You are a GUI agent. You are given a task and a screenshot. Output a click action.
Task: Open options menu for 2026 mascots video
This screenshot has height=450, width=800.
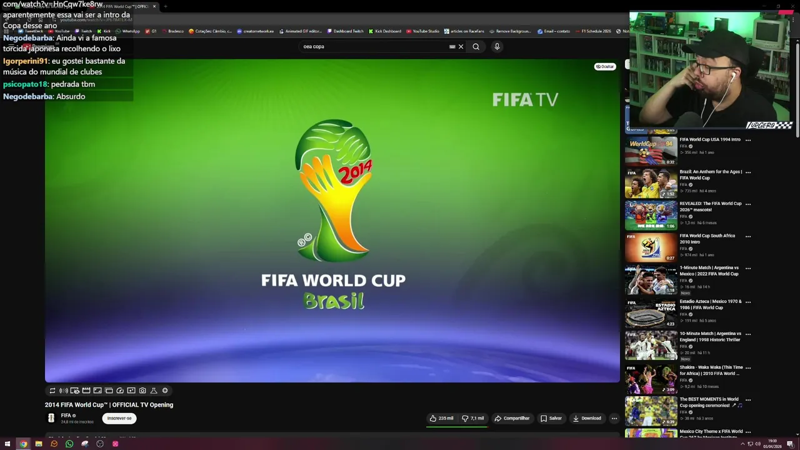click(748, 204)
